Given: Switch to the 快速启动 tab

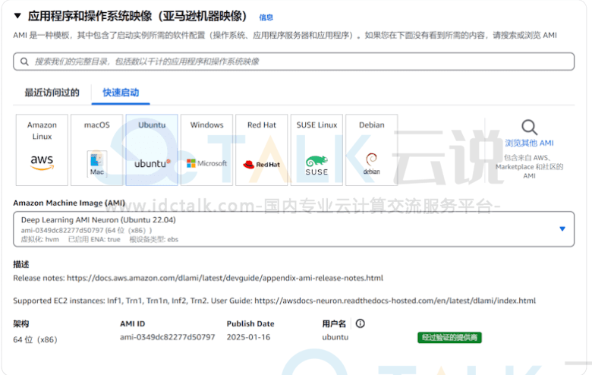Looking at the screenshot, I should tap(121, 93).
